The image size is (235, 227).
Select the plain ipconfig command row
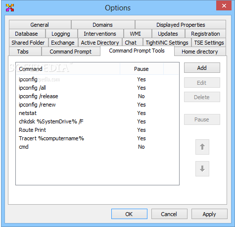tap(97, 79)
